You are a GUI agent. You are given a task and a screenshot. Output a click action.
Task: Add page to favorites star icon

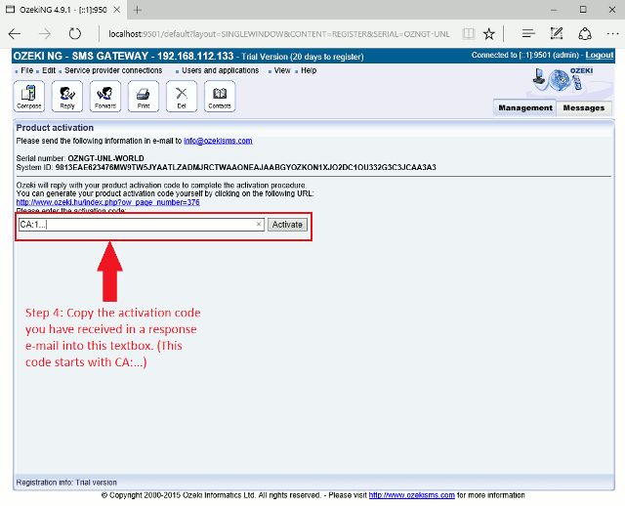(488, 34)
